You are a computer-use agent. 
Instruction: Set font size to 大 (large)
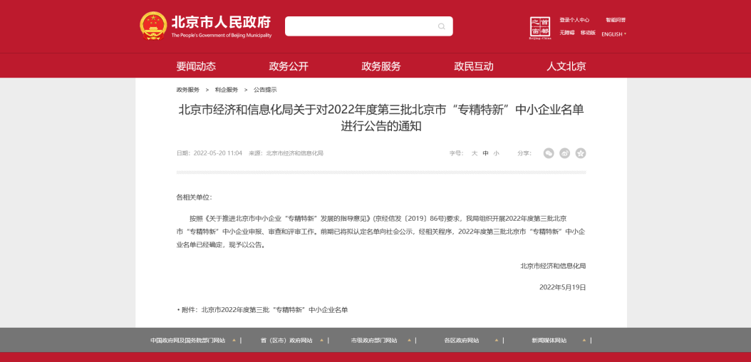pos(475,153)
